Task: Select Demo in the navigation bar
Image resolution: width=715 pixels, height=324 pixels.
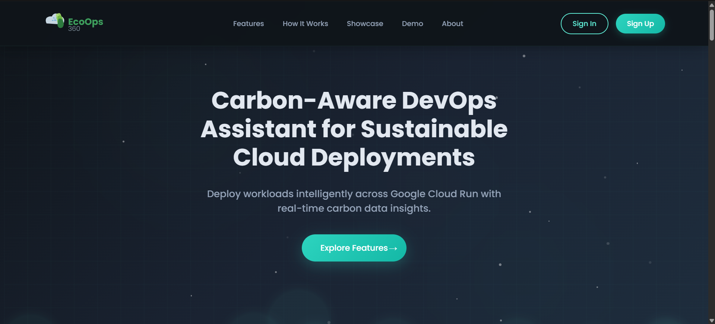Action: point(412,23)
